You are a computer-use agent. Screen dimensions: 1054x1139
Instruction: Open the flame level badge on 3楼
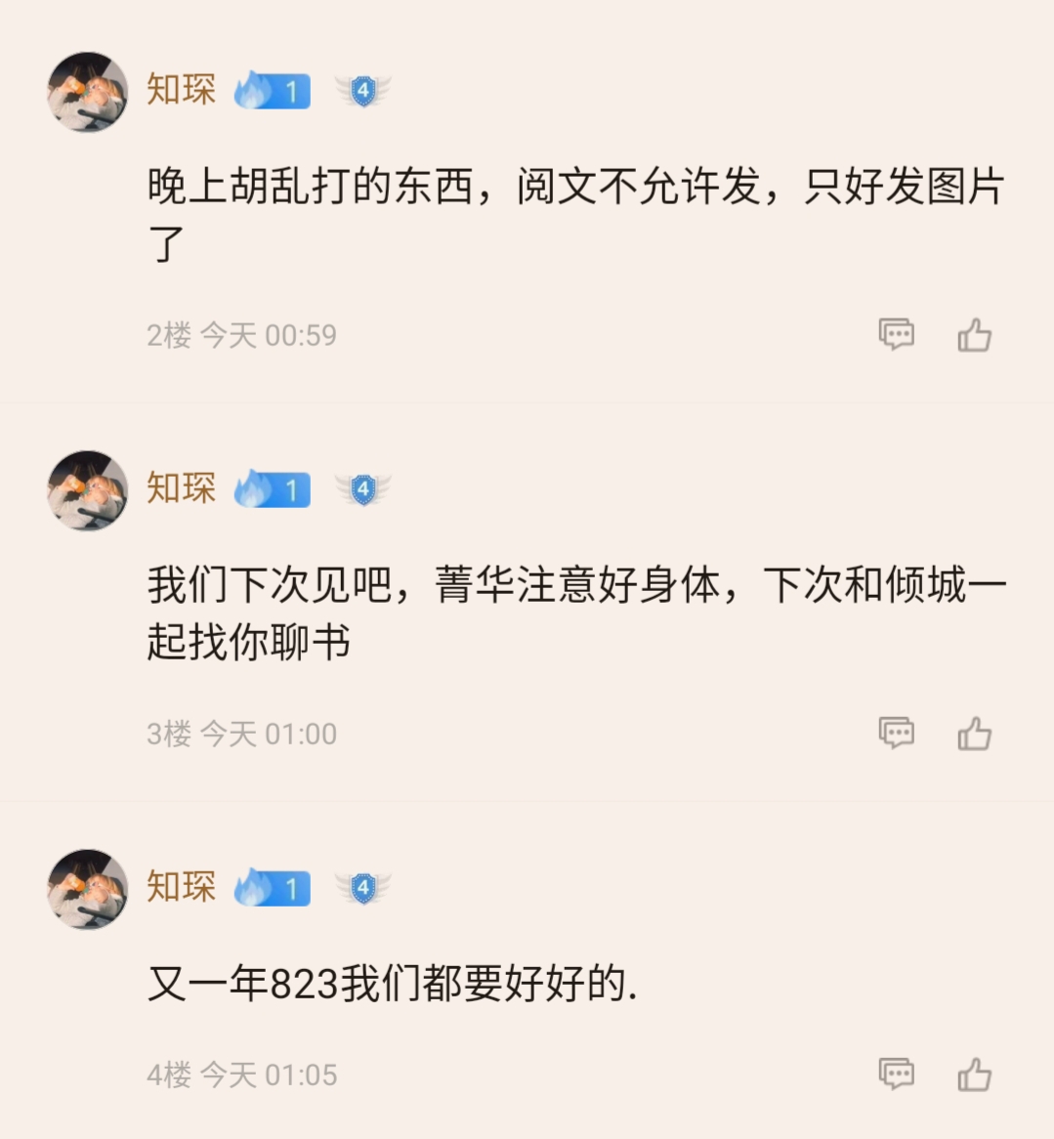click(x=273, y=489)
